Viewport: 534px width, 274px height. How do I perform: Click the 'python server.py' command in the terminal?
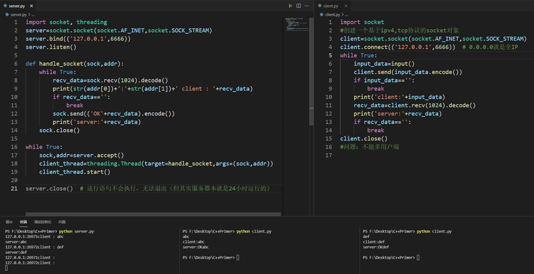[x=77, y=231]
